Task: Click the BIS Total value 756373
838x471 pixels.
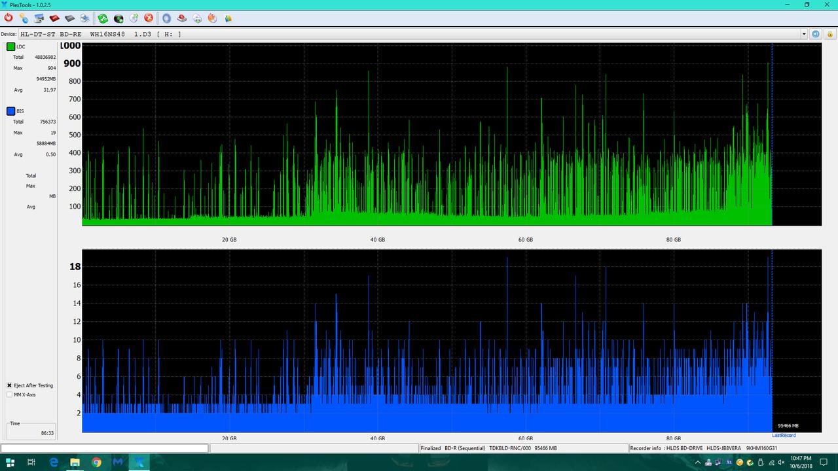Action: (x=47, y=122)
